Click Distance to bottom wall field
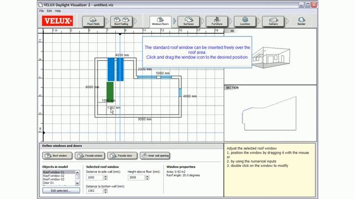 click(x=95, y=191)
